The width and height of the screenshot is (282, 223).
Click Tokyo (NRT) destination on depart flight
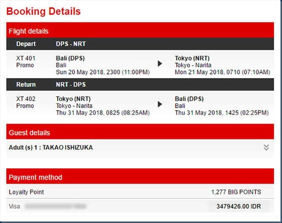tap(192, 58)
